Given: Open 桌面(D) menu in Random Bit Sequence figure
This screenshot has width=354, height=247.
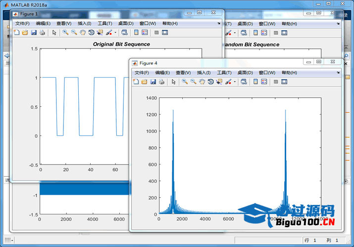Looking at the screenshot, I should pos(245,24).
